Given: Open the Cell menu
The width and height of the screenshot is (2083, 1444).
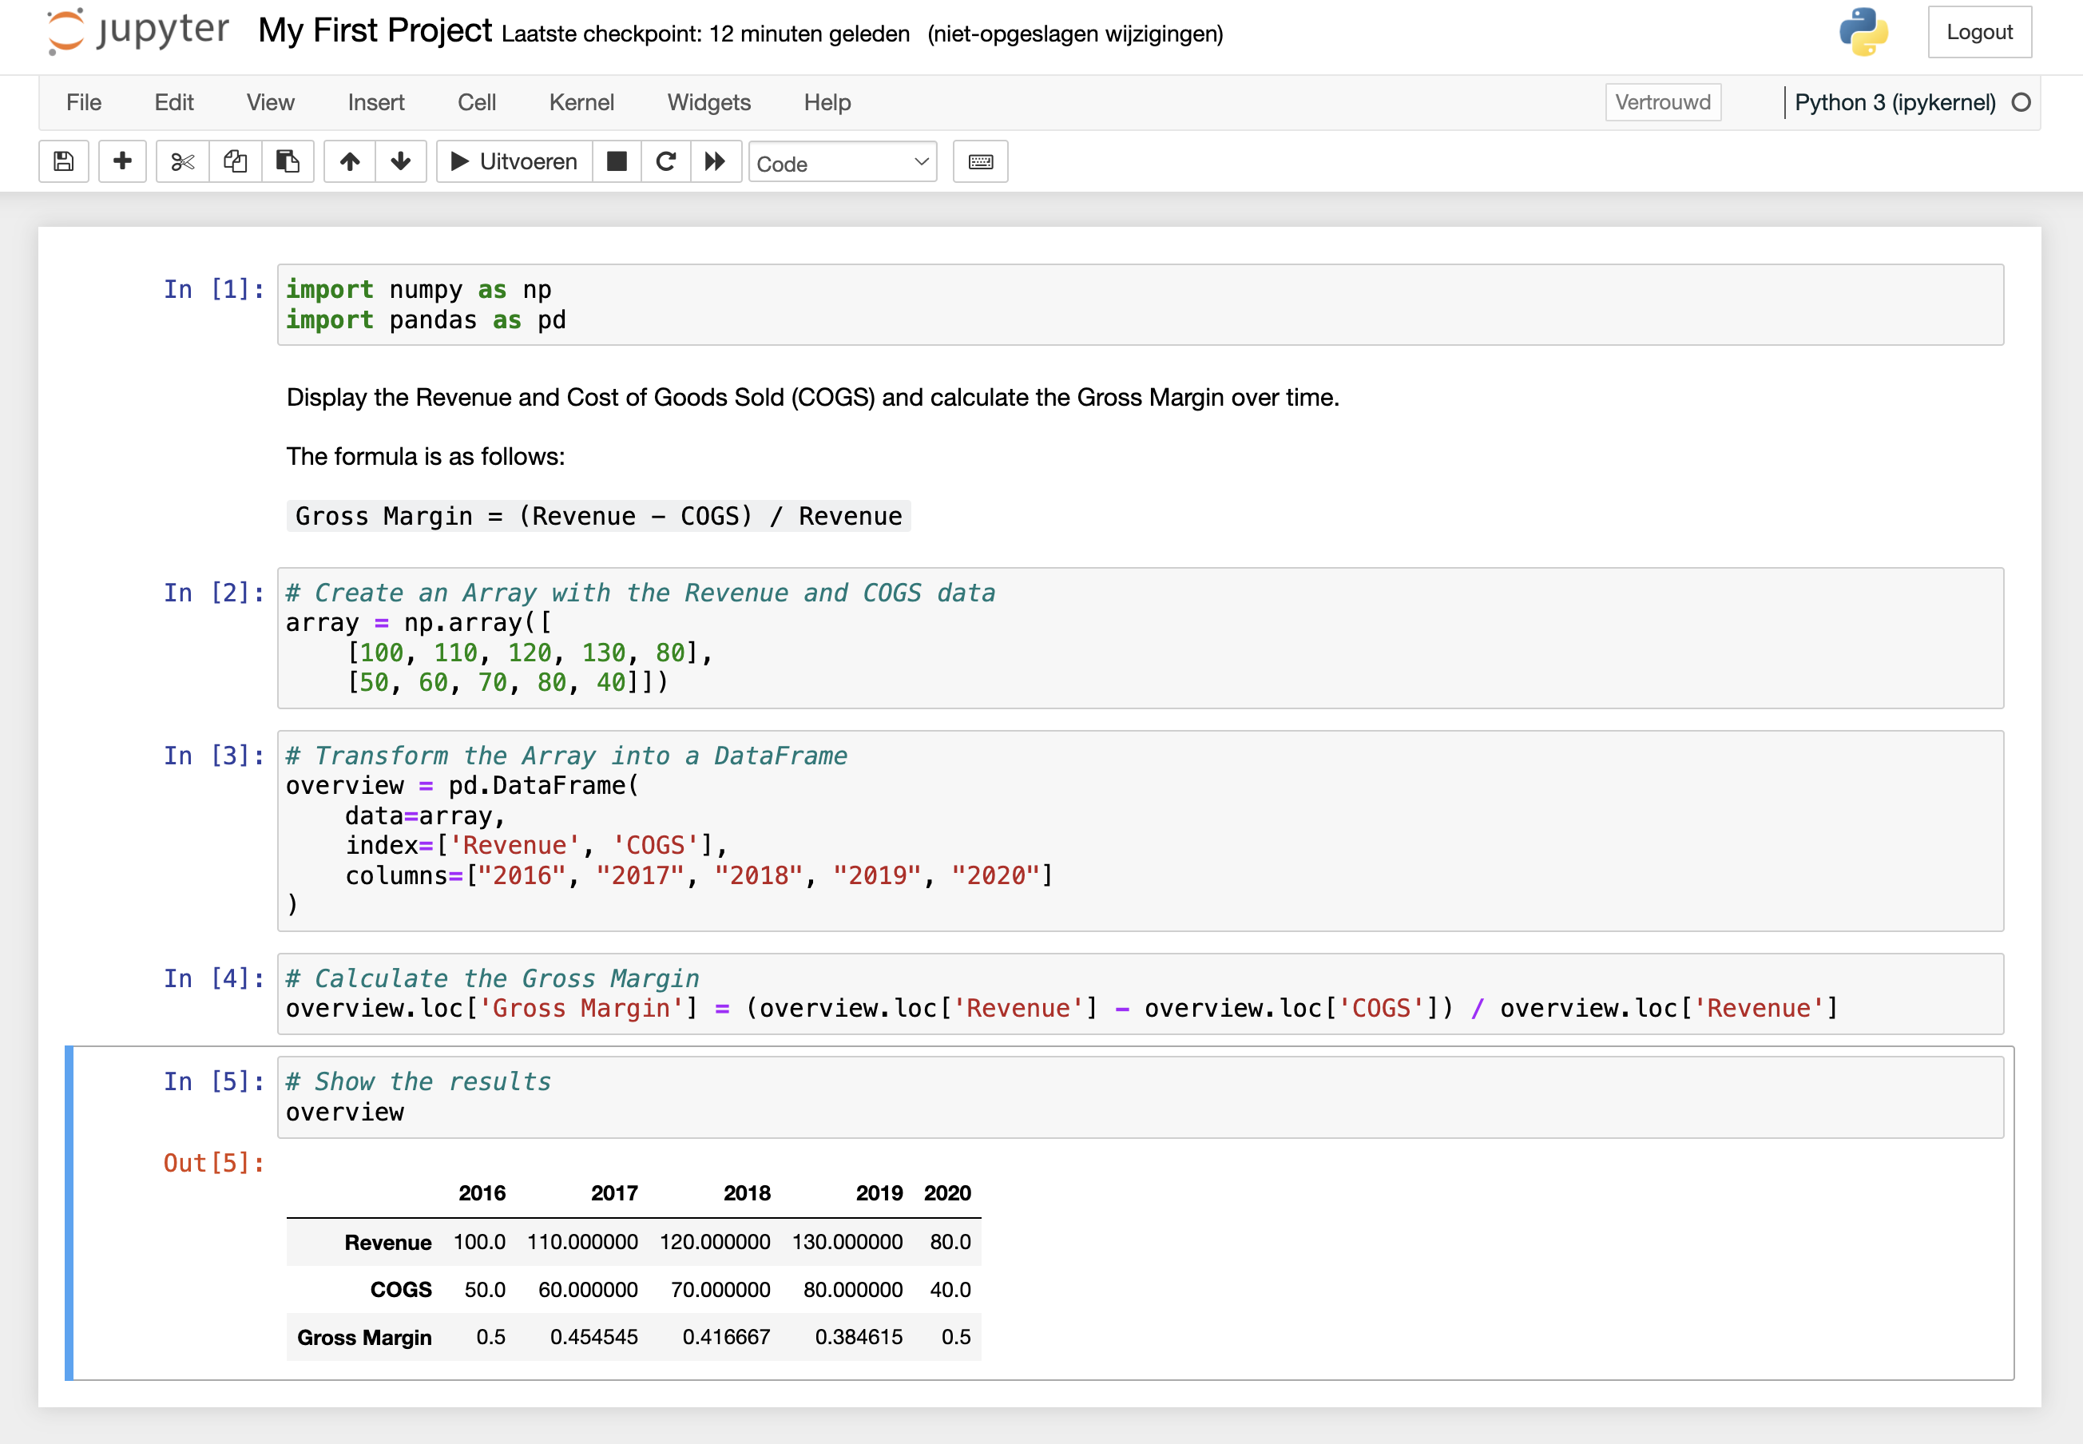Looking at the screenshot, I should [x=476, y=102].
